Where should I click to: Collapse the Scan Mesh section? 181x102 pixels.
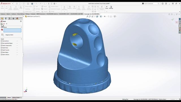tap(21, 27)
